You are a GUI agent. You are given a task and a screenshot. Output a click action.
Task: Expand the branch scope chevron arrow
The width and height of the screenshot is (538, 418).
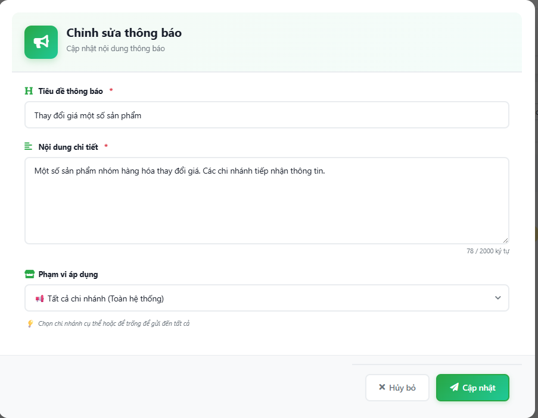click(x=498, y=298)
